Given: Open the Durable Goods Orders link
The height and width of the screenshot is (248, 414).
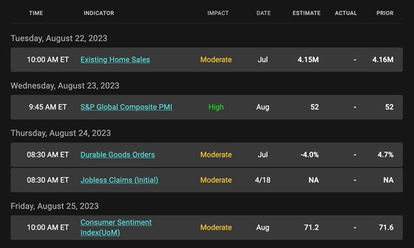Looking at the screenshot, I should [x=117, y=155].
